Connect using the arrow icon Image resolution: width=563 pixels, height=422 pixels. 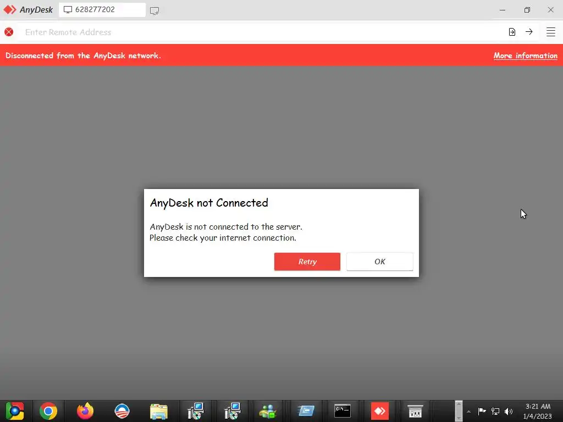pyautogui.click(x=529, y=31)
